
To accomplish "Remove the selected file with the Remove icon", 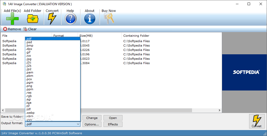I will 5,29.
